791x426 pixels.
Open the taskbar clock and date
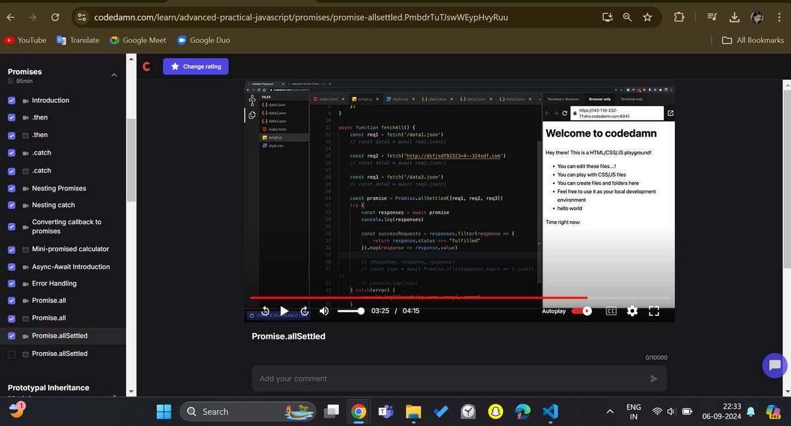point(723,411)
